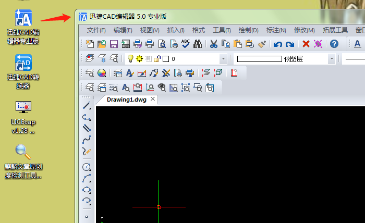Screen dimensions: 365x223
Task: Open the 标注(N) menu
Action: pos(276,30)
